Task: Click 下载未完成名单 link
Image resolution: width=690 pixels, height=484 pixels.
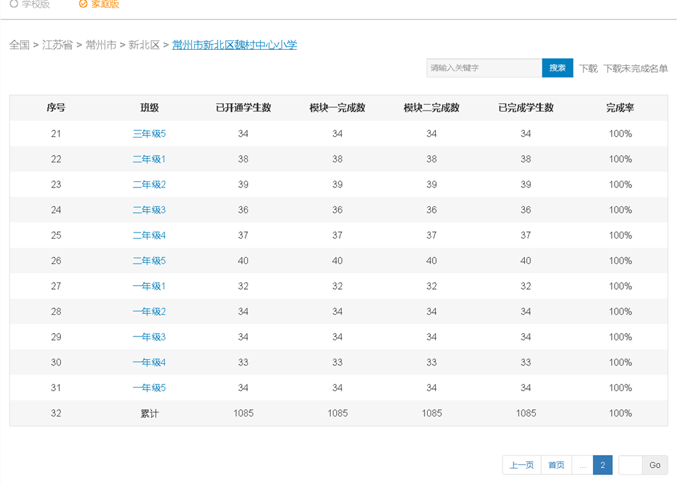Action: pos(635,69)
